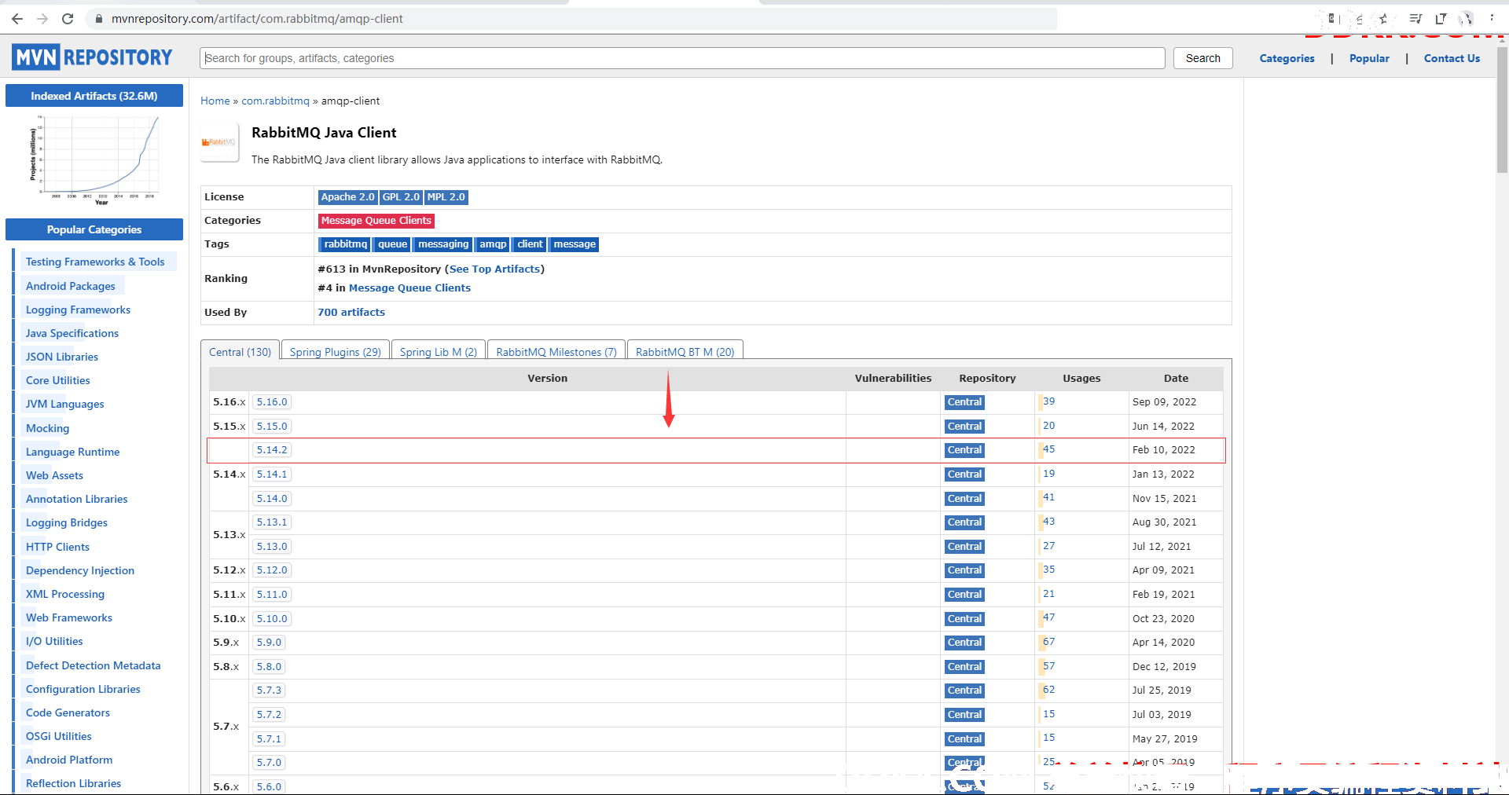The image size is (1509, 795).
Task: Click the site security lock icon
Action: pos(99,19)
